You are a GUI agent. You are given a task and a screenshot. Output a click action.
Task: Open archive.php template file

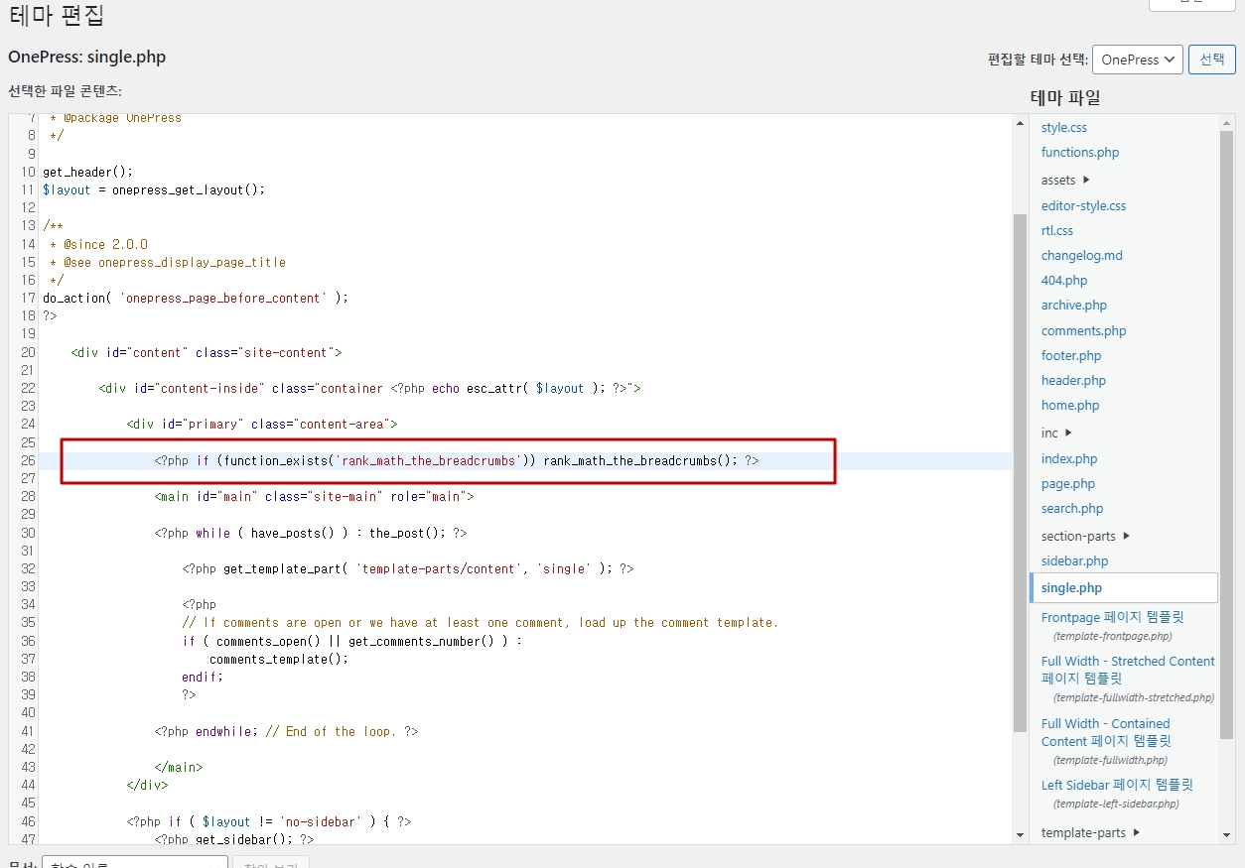click(x=1074, y=305)
